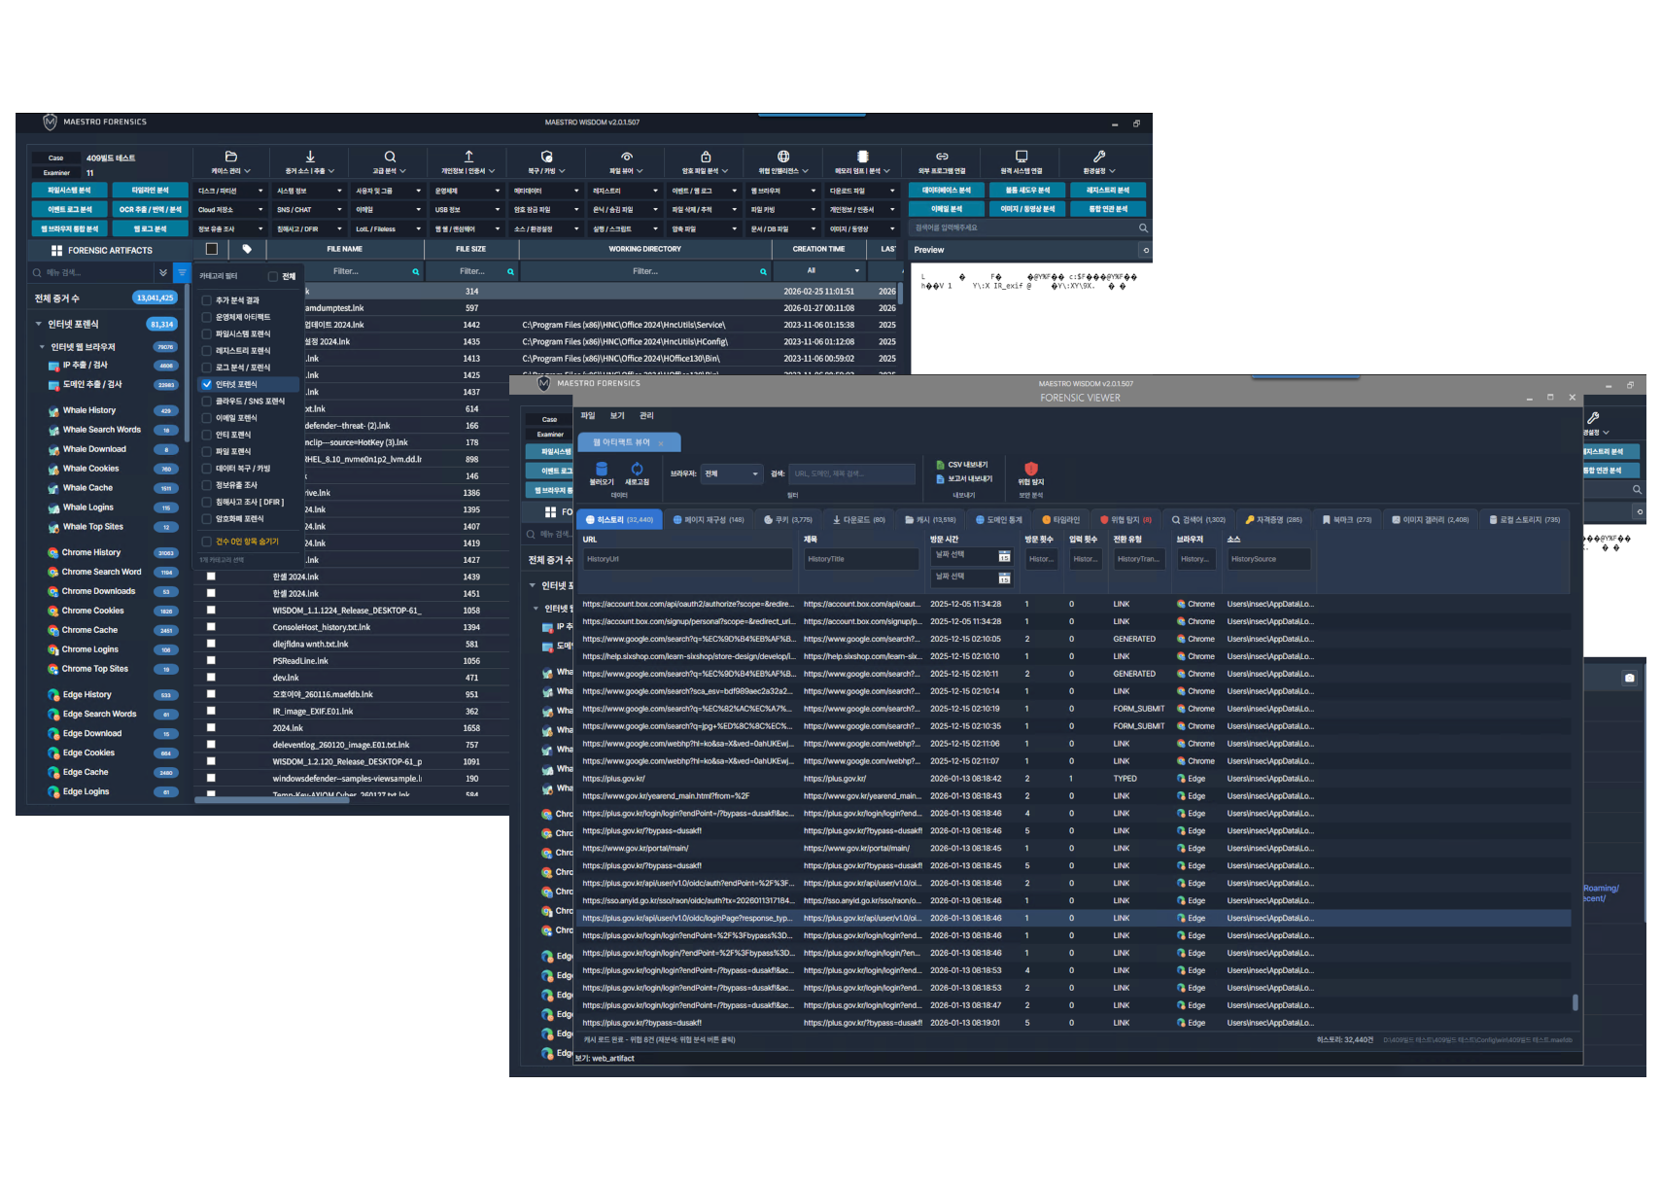Click the category filter icon beside menu search

pyautogui.click(x=182, y=273)
